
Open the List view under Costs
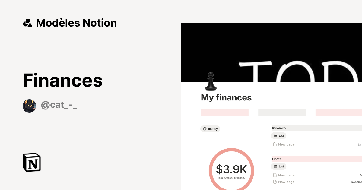[278, 166]
